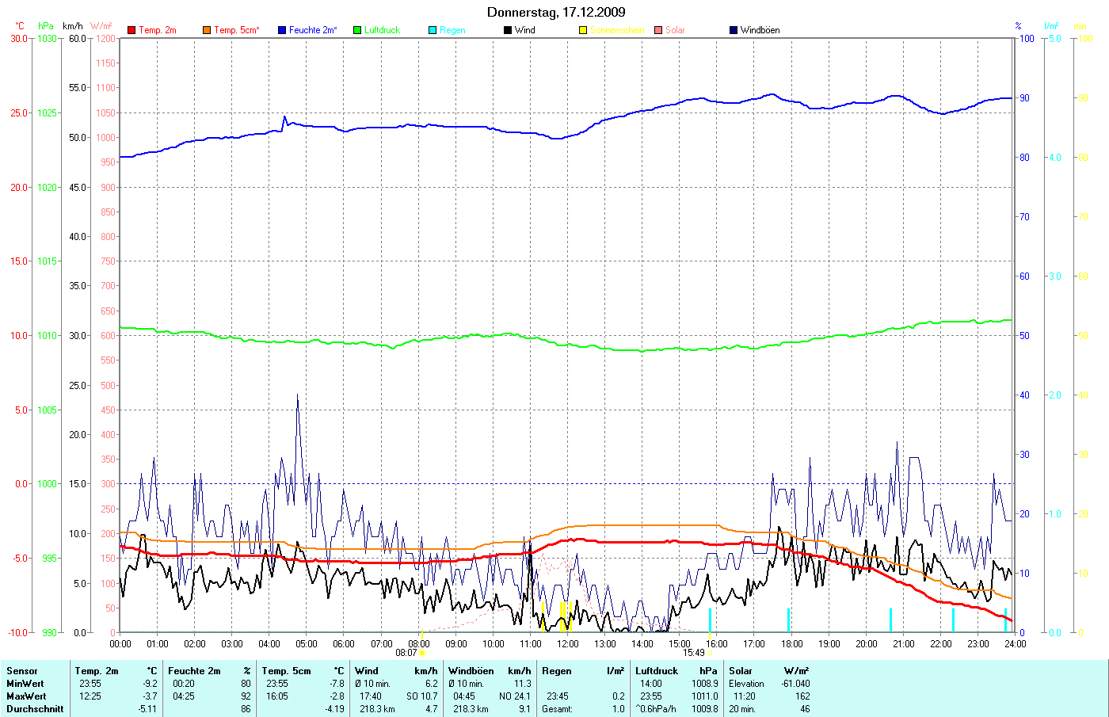Click the 18:00 time axis label
This screenshot has width=1109, height=717.
pyautogui.click(x=791, y=644)
